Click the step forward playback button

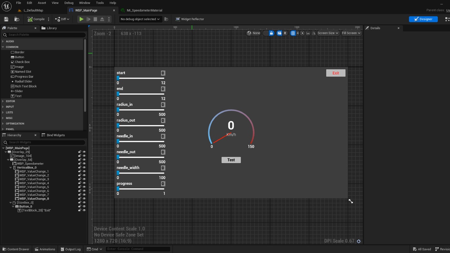tap(88, 19)
